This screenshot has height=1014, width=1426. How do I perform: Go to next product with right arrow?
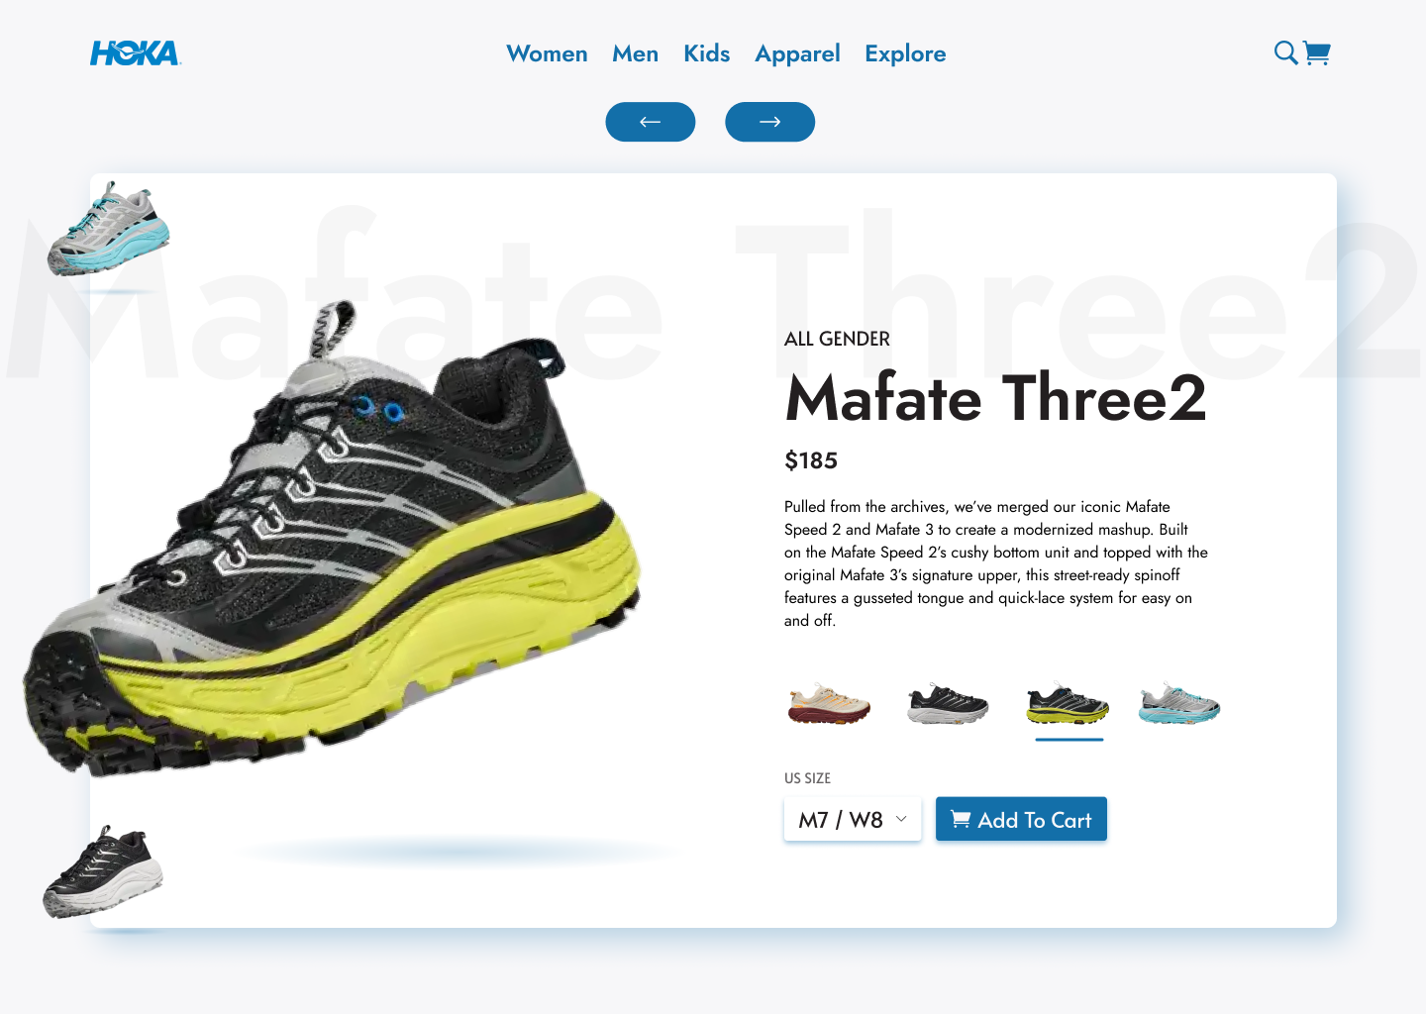770,122
